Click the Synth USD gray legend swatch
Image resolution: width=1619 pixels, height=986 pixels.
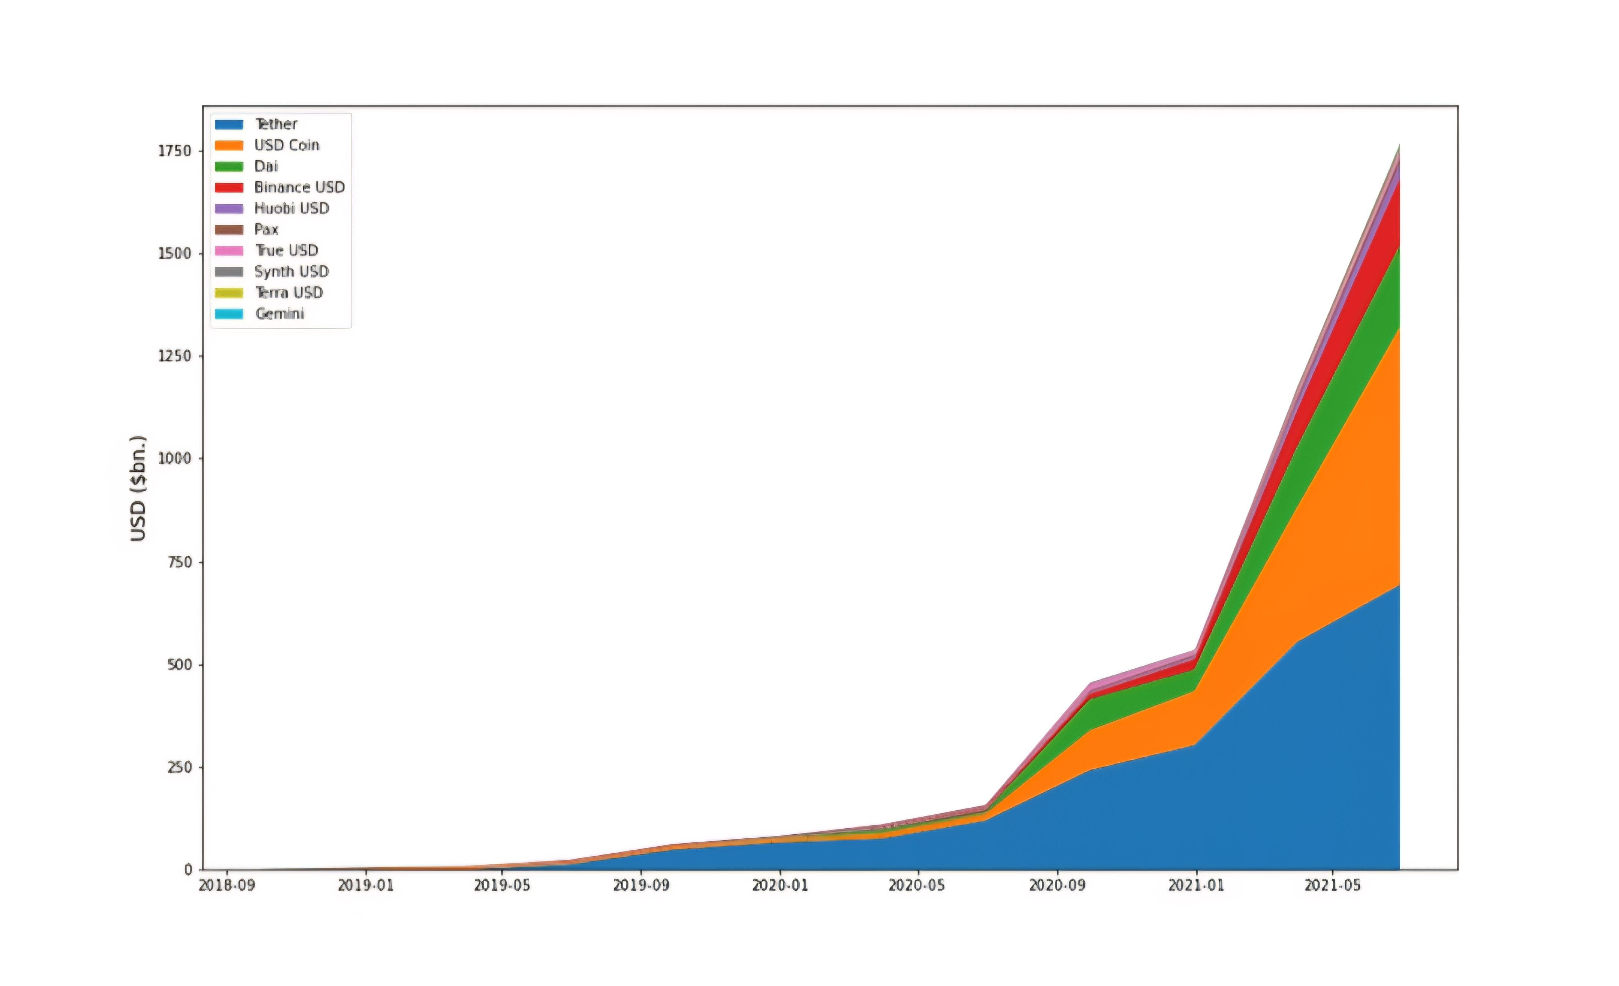click(229, 271)
